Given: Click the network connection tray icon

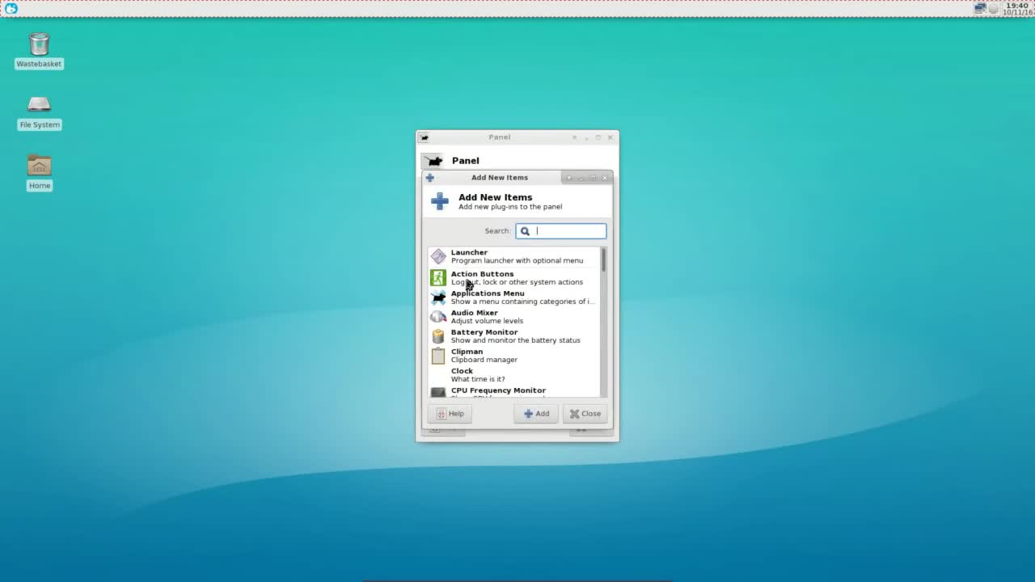Looking at the screenshot, I should 980,8.
